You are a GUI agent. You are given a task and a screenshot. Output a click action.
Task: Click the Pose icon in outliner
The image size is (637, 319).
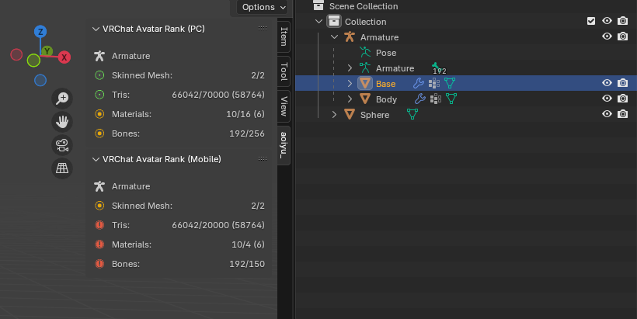(365, 52)
